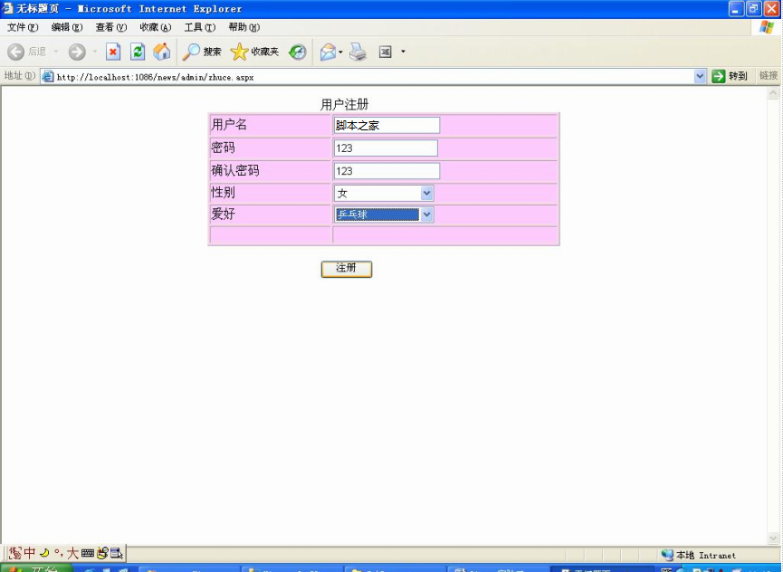Open the Mail button dropdown arrow
Image resolution: width=783 pixels, height=572 pixels.
pos(340,52)
